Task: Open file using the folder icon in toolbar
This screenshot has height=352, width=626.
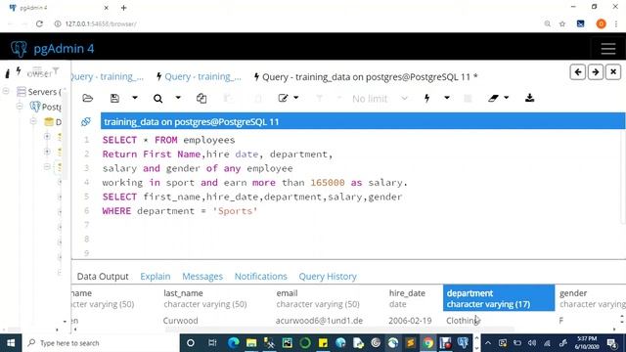Action: [x=87, y=98]
